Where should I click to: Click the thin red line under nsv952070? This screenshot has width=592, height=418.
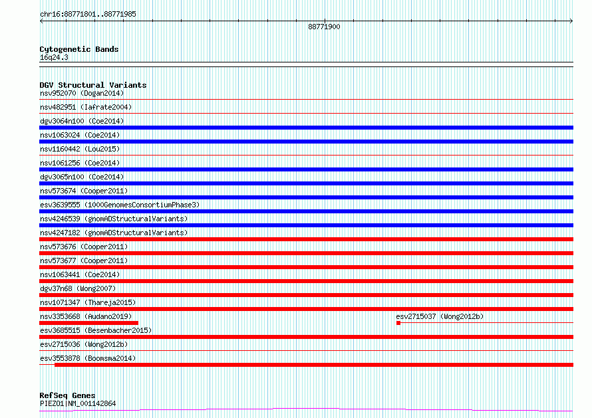pos(306,100)
